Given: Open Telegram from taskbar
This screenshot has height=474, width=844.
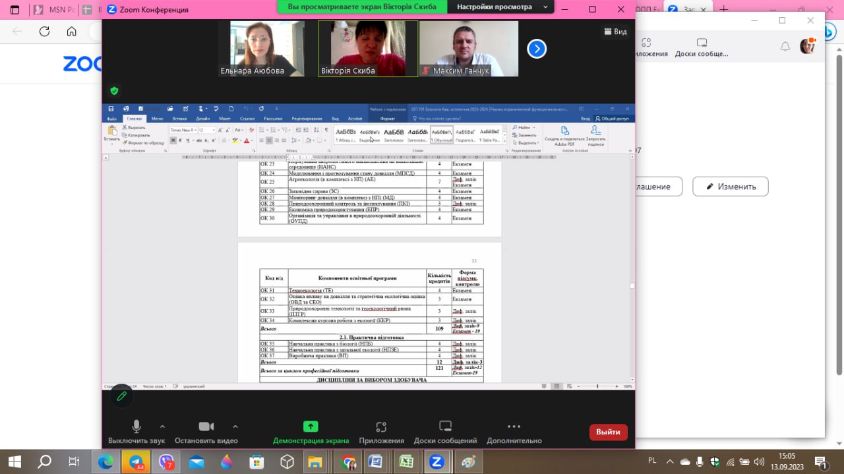Looking at the screenshot, I should pyautogui.click(x=136, y=461).
